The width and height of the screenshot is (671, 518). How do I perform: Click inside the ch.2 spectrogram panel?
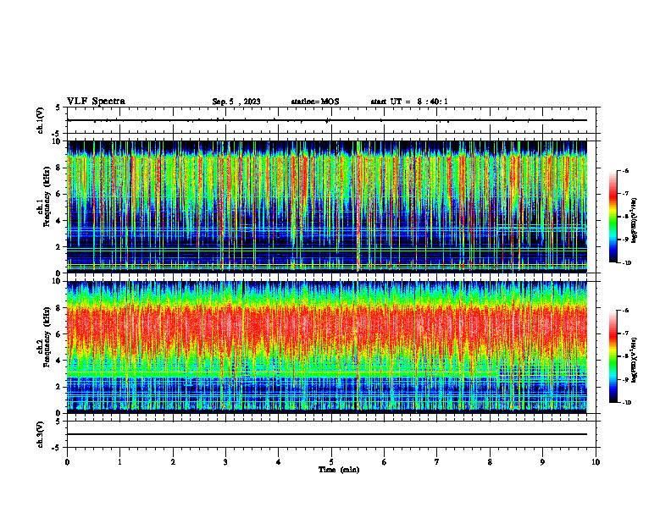pos(327,347)
